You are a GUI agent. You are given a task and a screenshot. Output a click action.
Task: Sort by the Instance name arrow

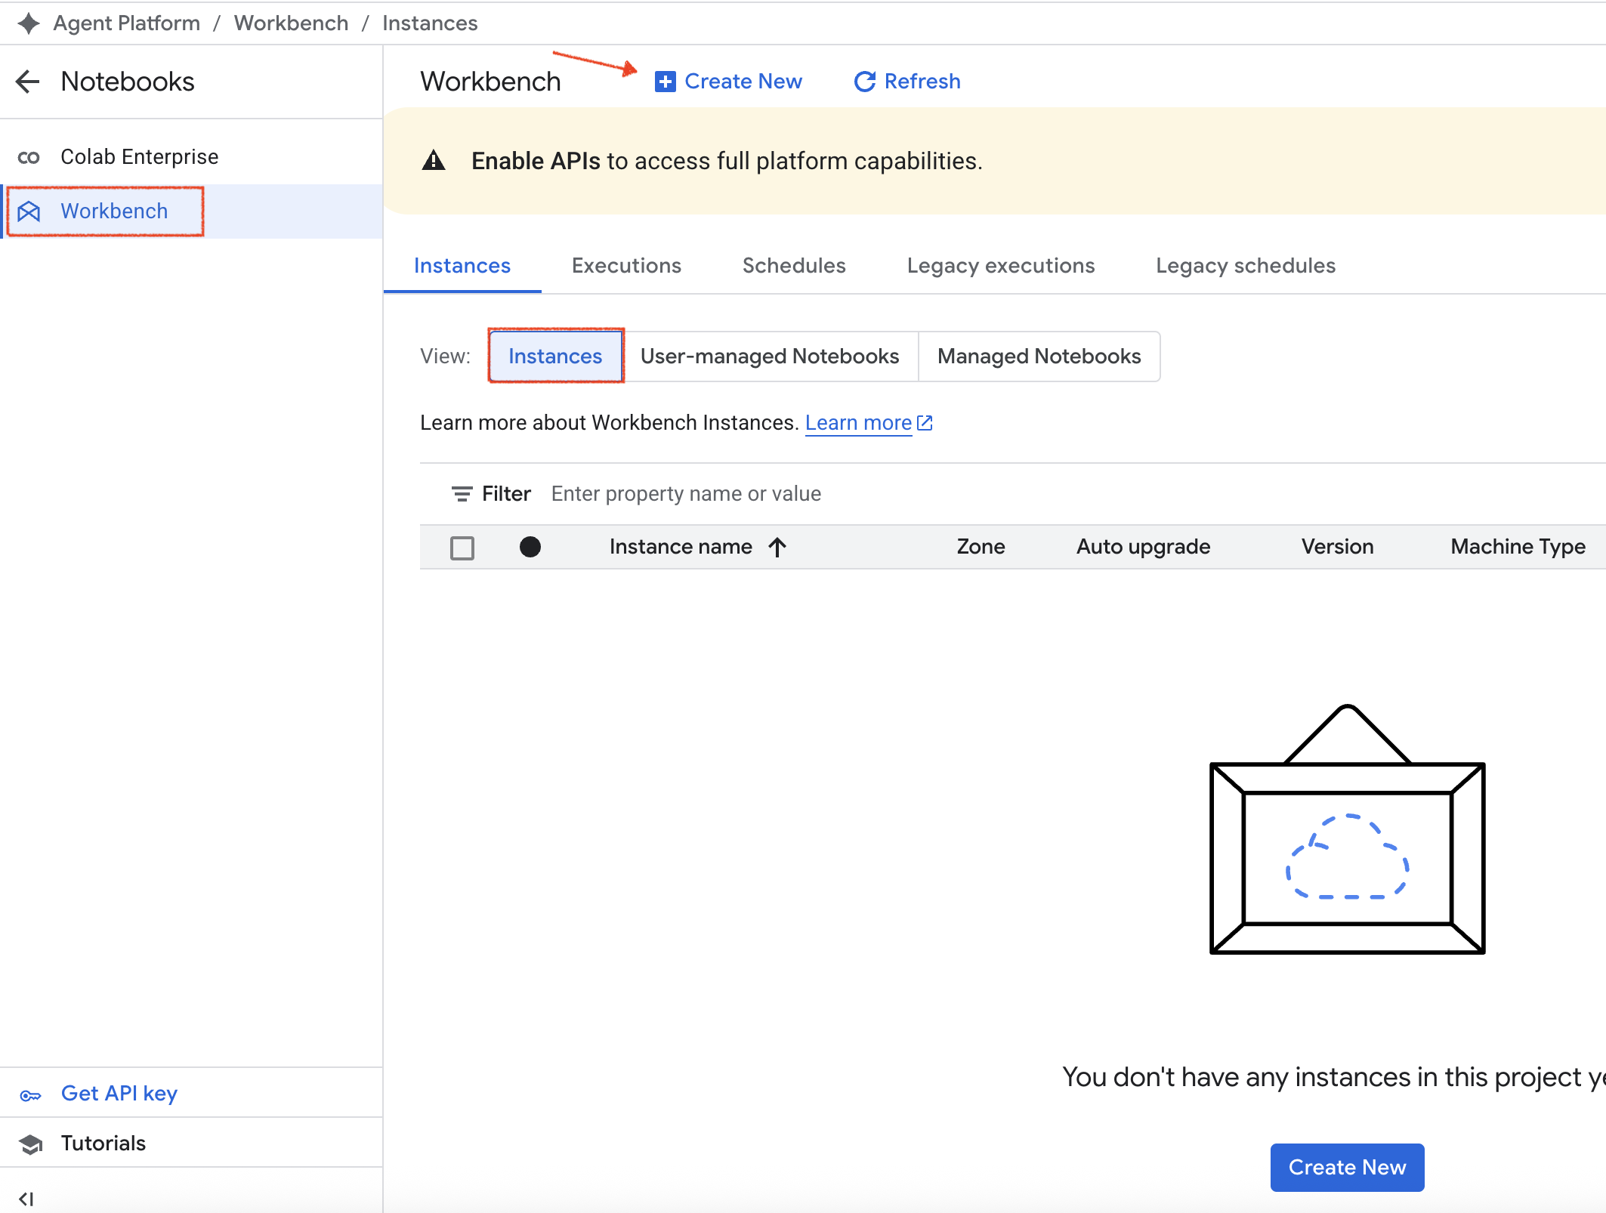click(777, 547)
